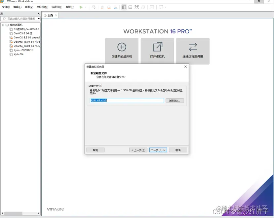The image size is (274, 218).
Task: Click the 连接远程服务器 tile
Action: tap(193, 51)
